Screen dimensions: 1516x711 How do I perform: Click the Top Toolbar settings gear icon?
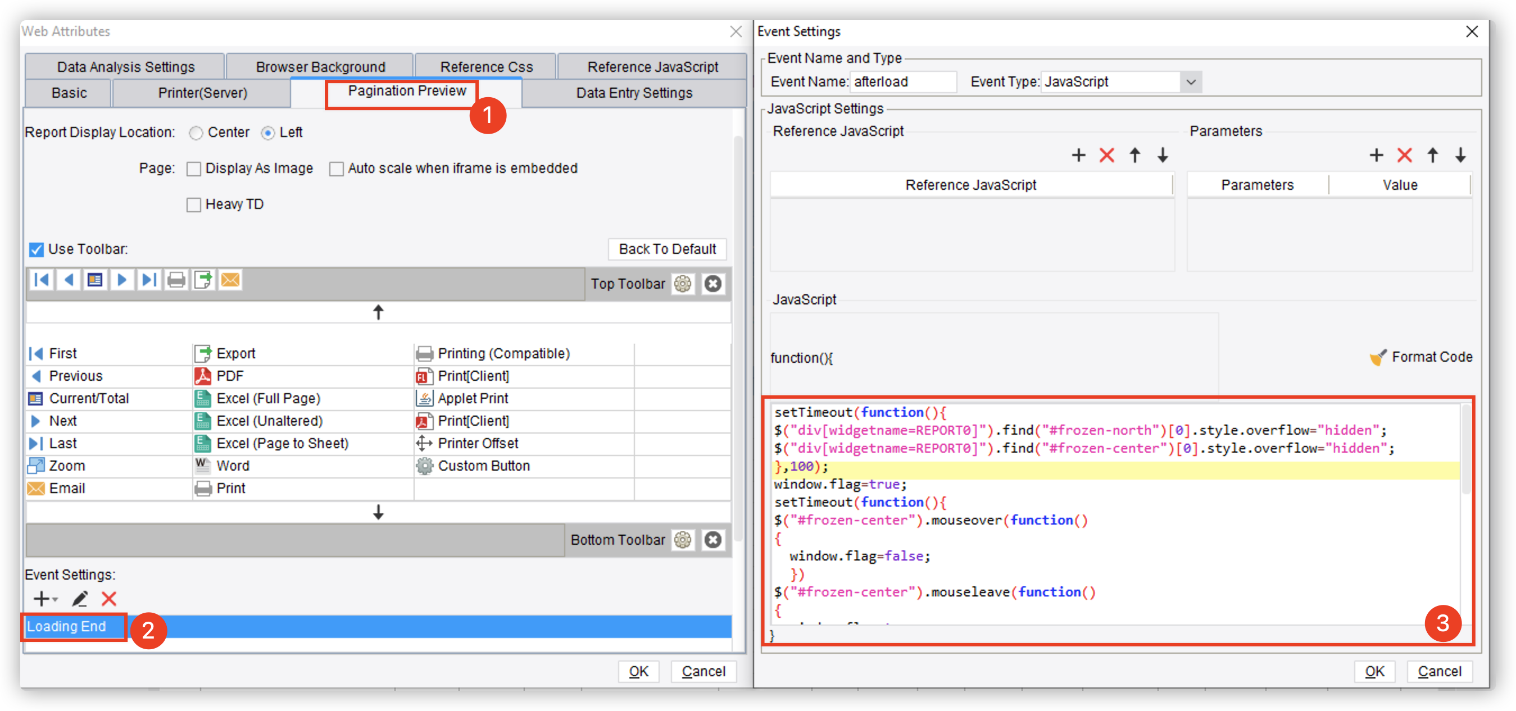click(683, 284)
